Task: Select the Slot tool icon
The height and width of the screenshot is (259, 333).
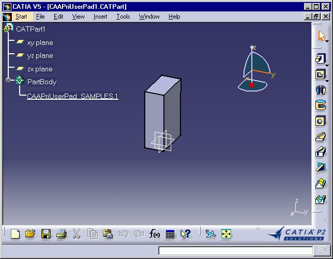Action: (x=321, y=152)
